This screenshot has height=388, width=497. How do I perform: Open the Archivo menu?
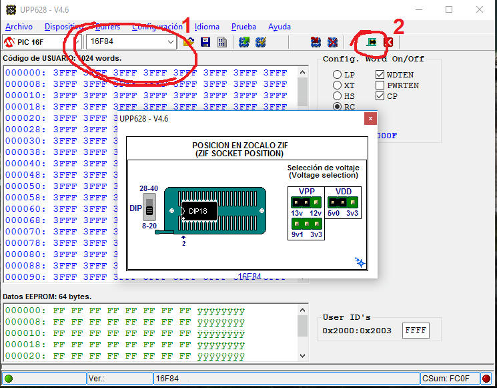pyautogui.click(x=19, y=27)
